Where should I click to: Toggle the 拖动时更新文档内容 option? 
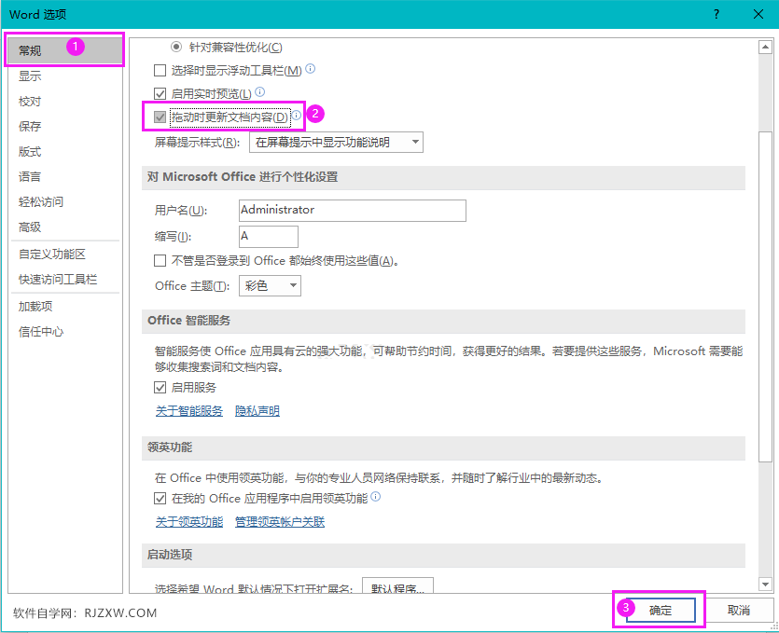point(159,116)
